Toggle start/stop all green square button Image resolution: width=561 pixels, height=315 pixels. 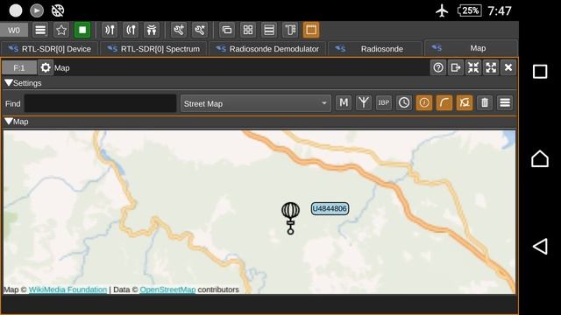(x=82, y=30)
